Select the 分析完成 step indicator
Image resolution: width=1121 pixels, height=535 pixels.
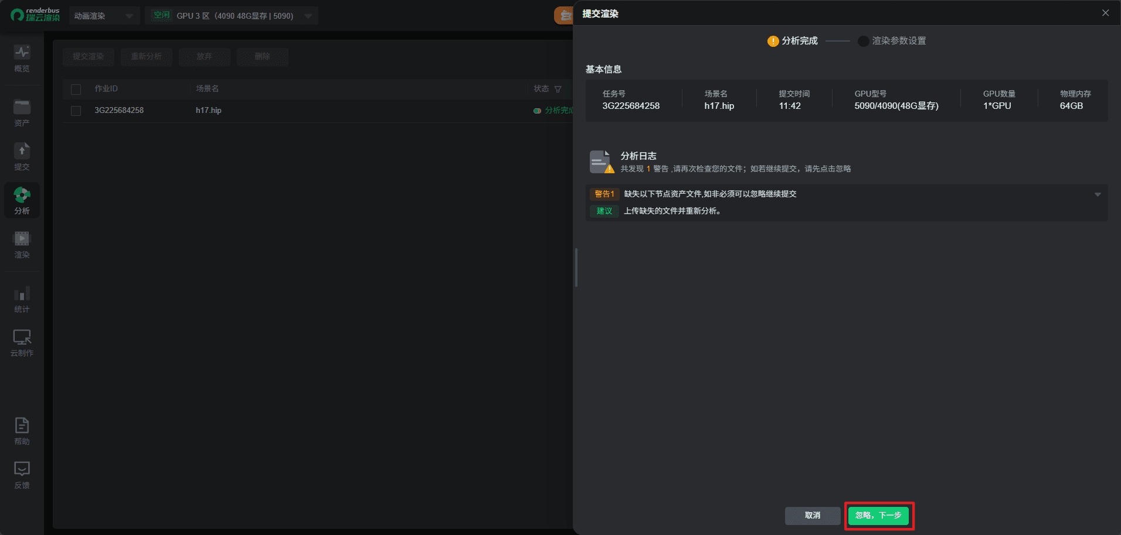coord(793,41)
